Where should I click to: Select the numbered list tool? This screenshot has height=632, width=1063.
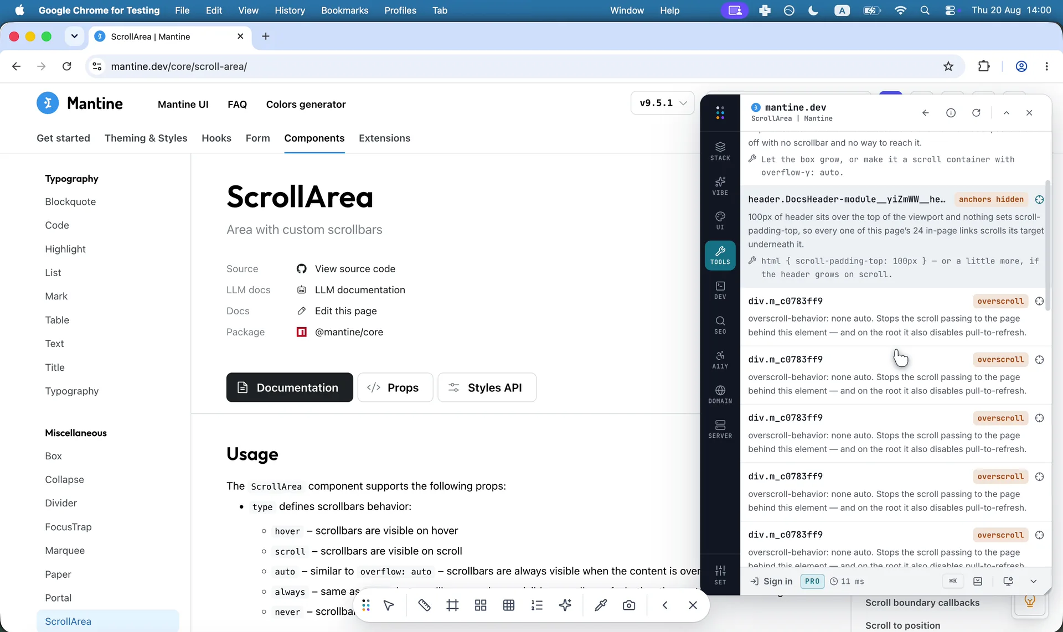click(x=537, y=605)
